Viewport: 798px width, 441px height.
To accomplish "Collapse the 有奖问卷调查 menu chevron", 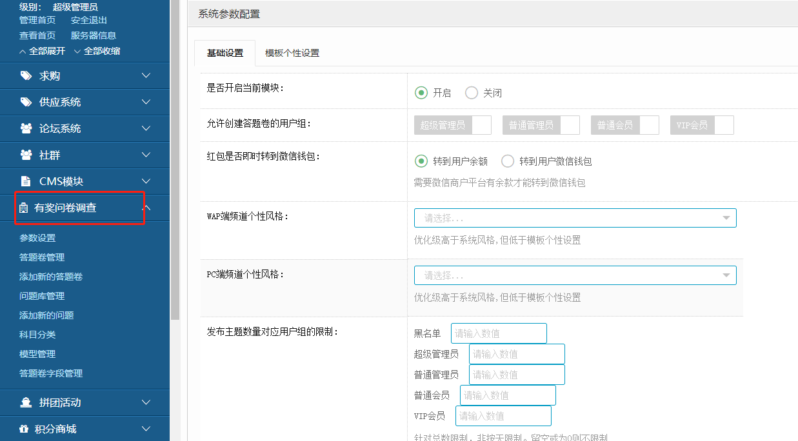I will pos(146,208).
